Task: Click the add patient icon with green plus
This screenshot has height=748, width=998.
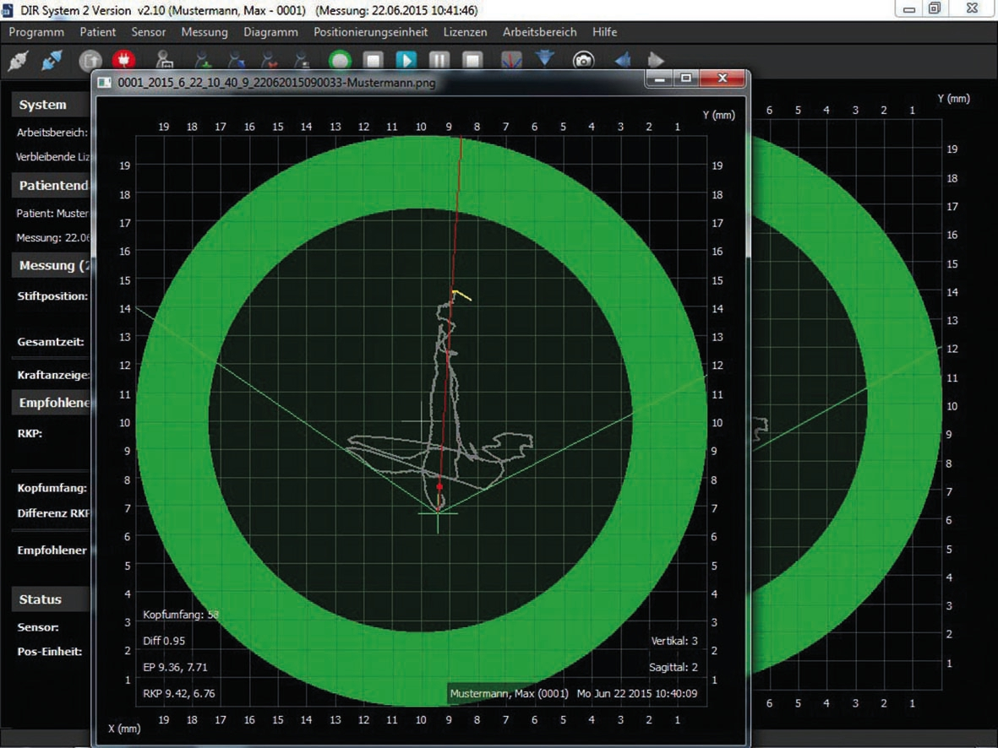Action: coord(203,61)
